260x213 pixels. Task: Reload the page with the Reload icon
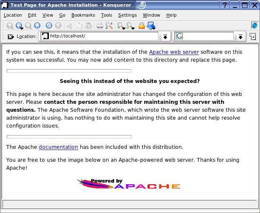[49, 25]
